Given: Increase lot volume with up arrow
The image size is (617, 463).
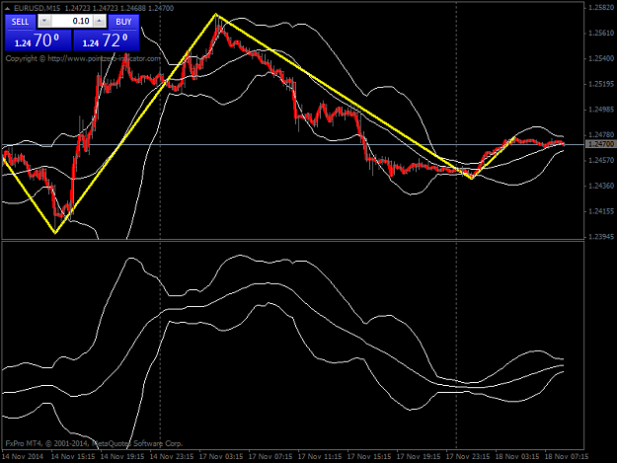Looking at the screenshot, I should click(x=100, y=21).
